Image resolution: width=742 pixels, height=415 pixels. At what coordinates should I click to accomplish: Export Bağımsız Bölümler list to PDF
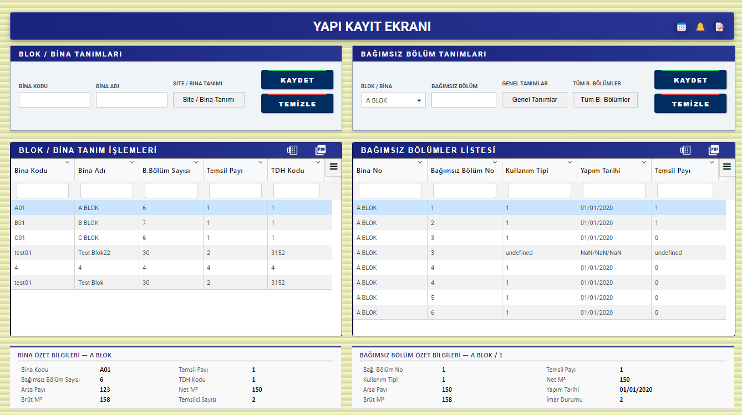pos(714,150)
